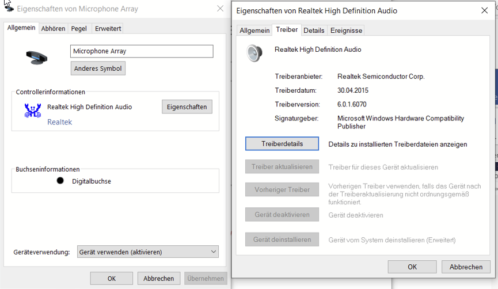Switch to the Allgemein tab in Microphone Array
The image size is (498, 289).
coord(21,28)
